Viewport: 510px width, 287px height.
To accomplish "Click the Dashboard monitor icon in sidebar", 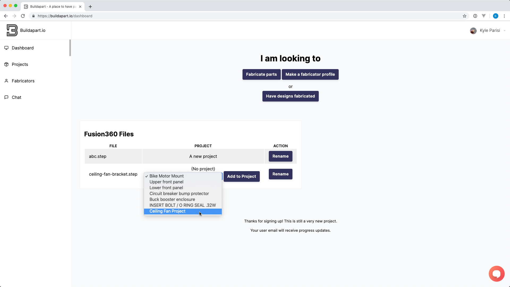I will [x=6, y=48].
